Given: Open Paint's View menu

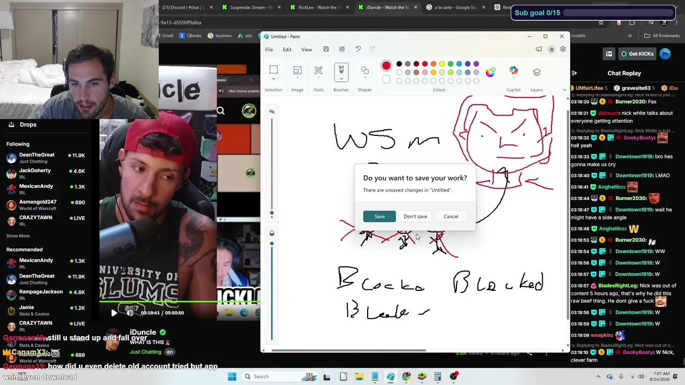Looking at the screenshot, I should coord(307,50).
